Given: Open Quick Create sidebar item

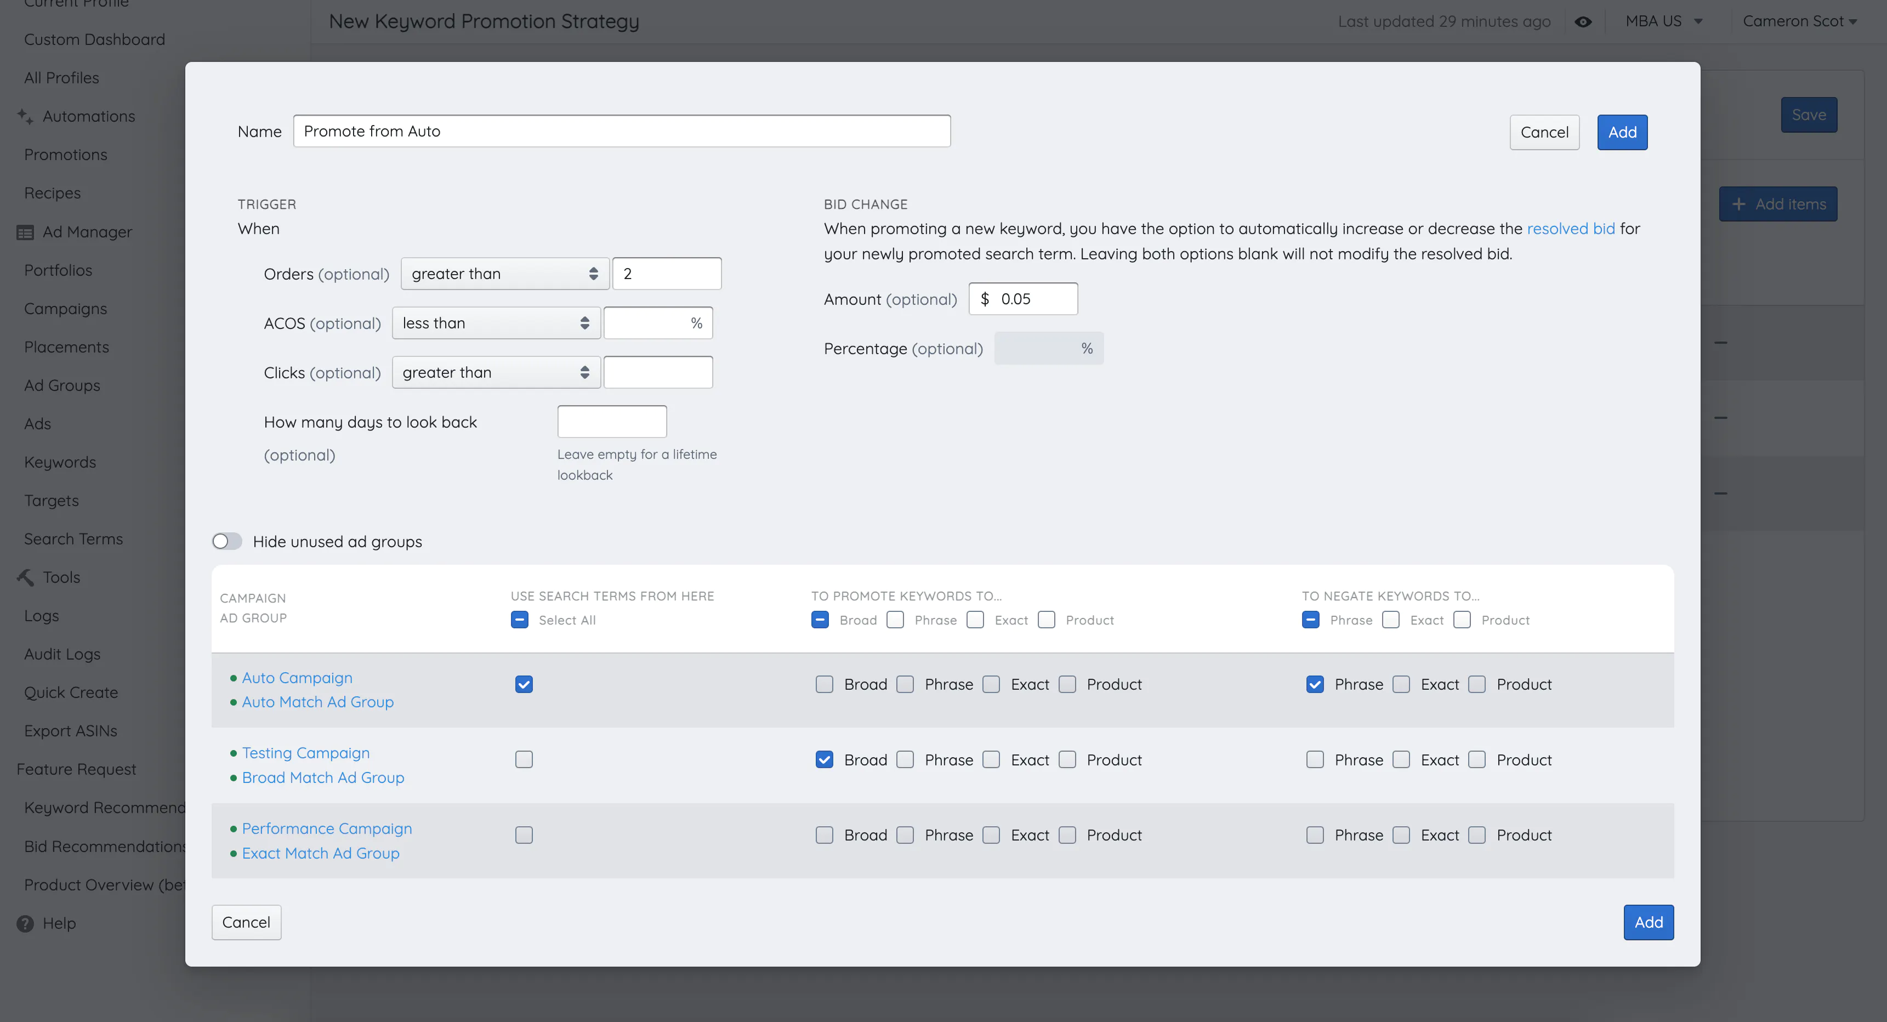Looking at the screenshot, I should click(x=71, y=692).
